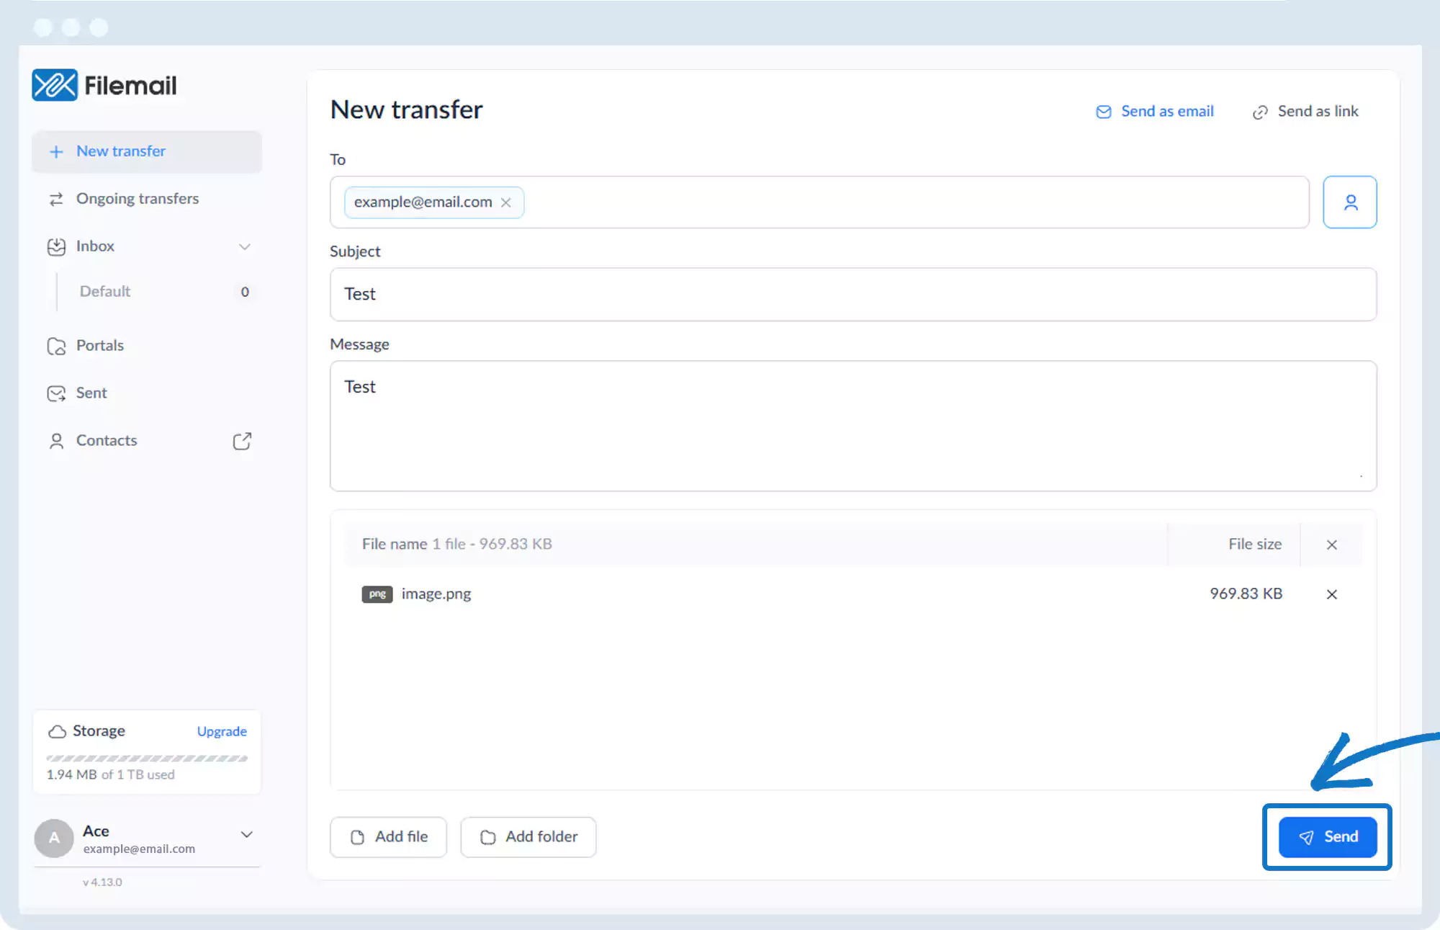Click the Upgrade storage link
Screen dimensions: 1440x930
pyautogui.click(x=222, y=731)
